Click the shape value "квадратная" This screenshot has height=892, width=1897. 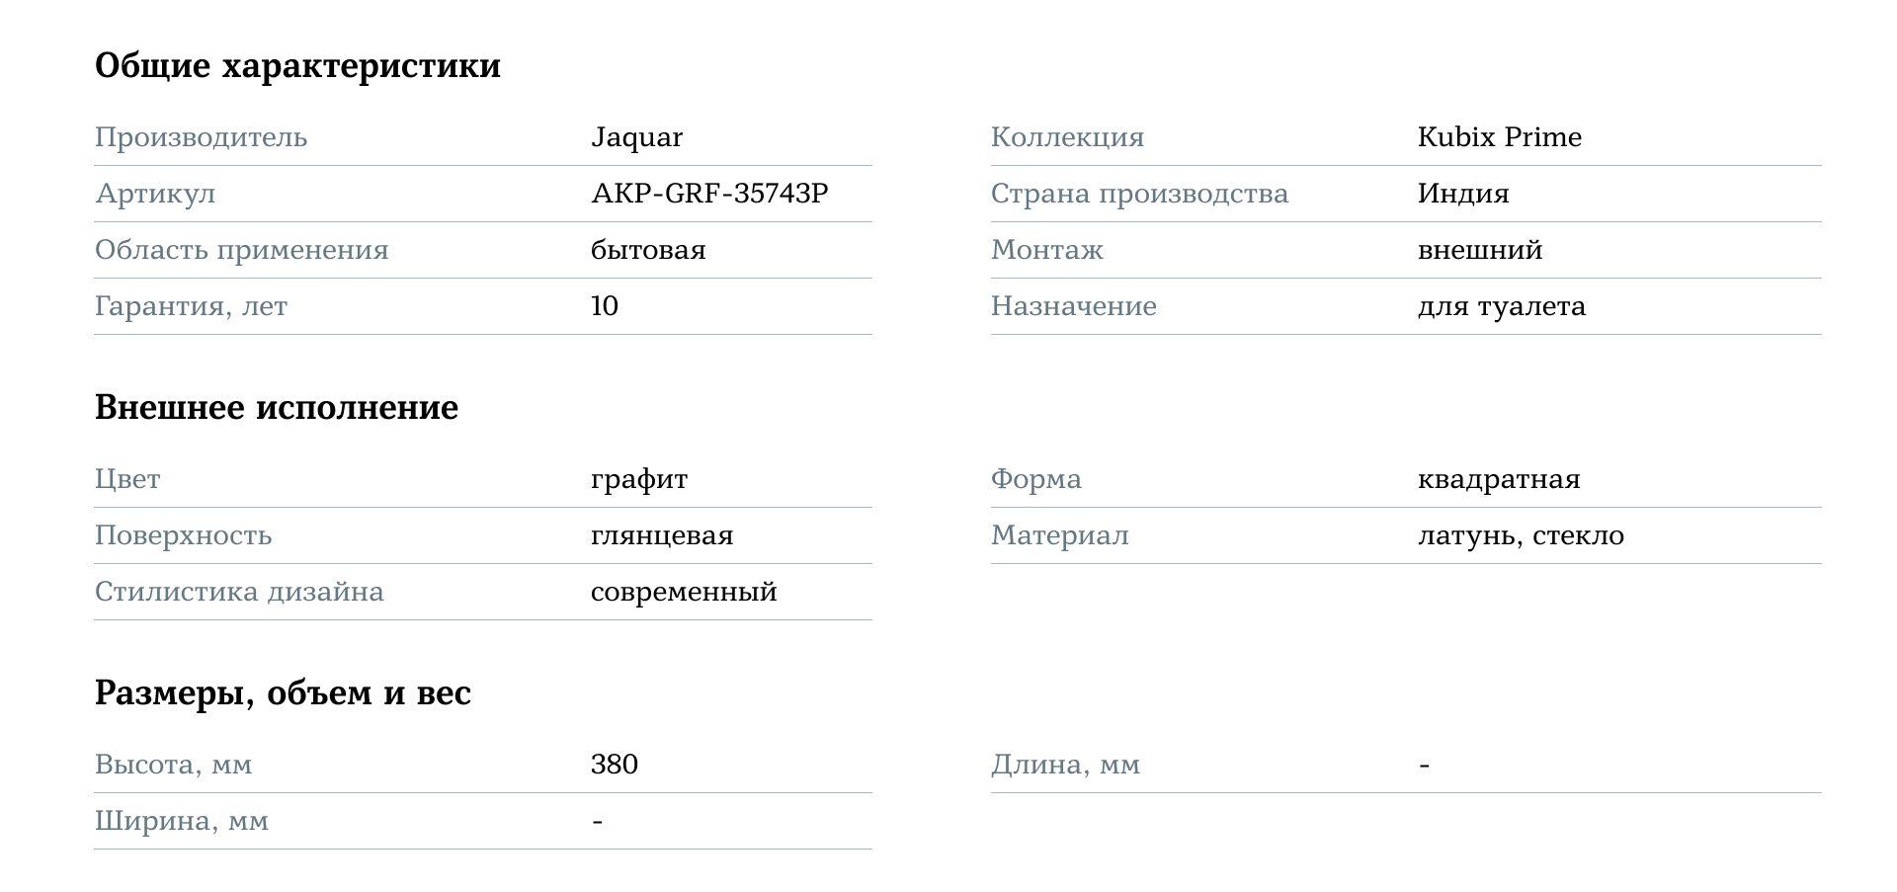click(x=1498, y=479)
